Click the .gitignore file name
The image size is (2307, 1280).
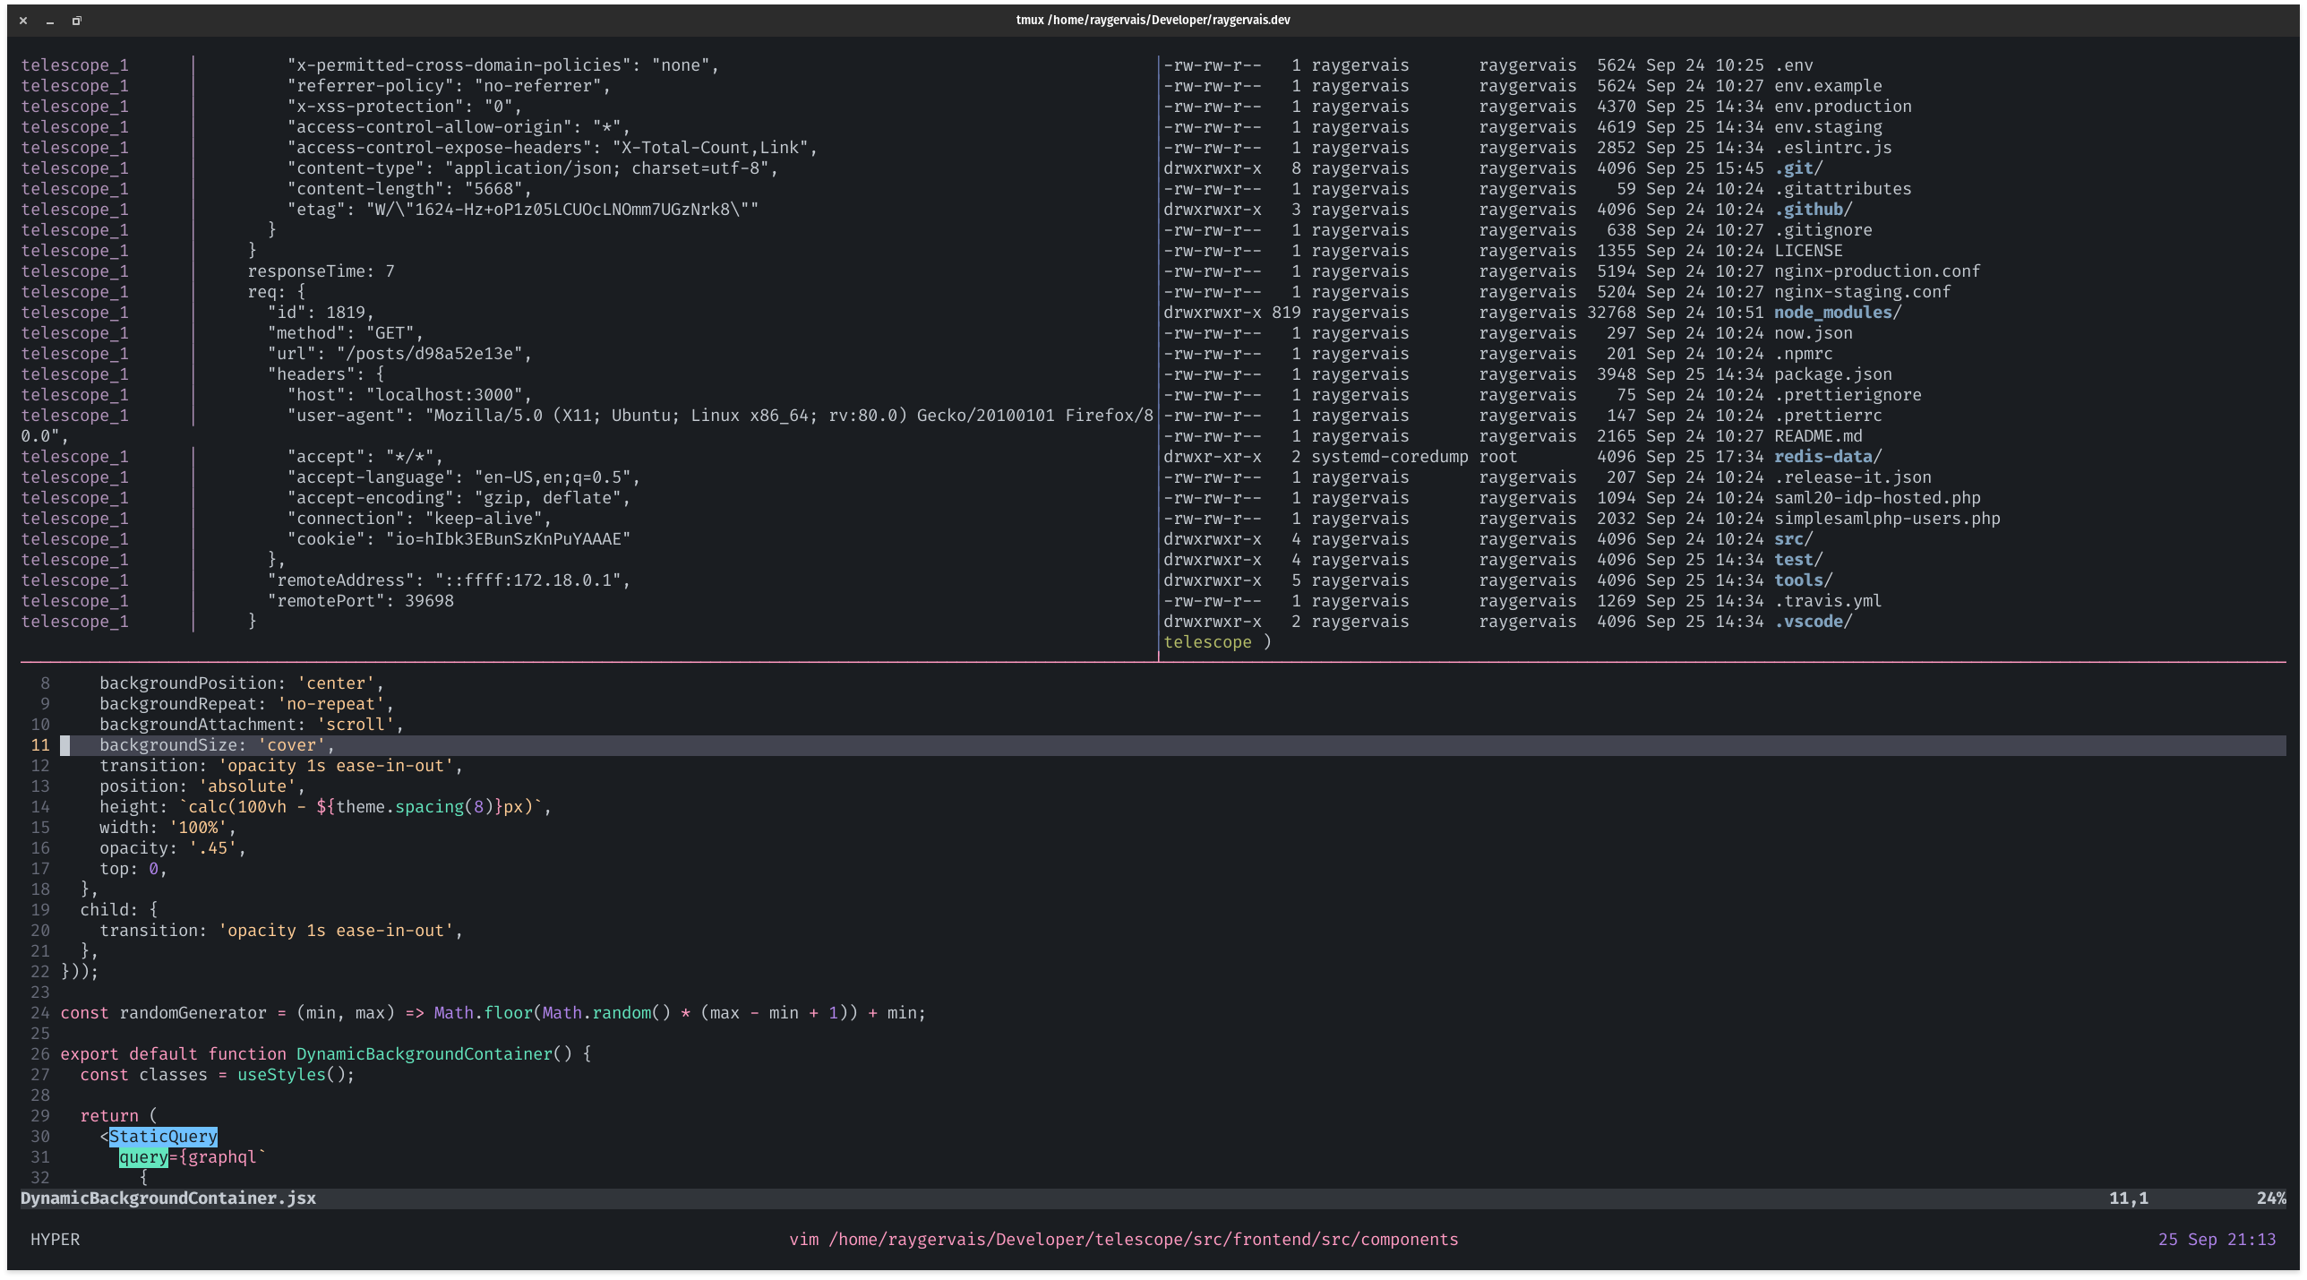coord(1823,230)
